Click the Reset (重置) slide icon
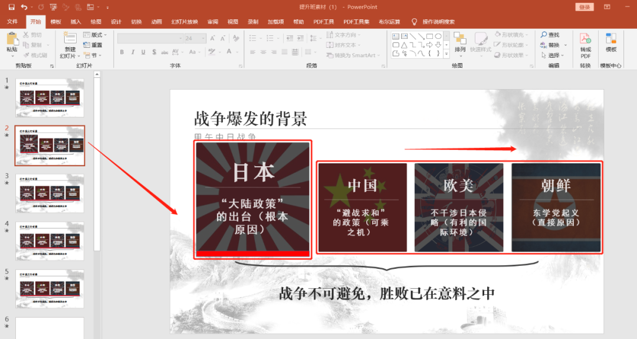The height and width of the screenshot is (339, 637). (87, 45)
